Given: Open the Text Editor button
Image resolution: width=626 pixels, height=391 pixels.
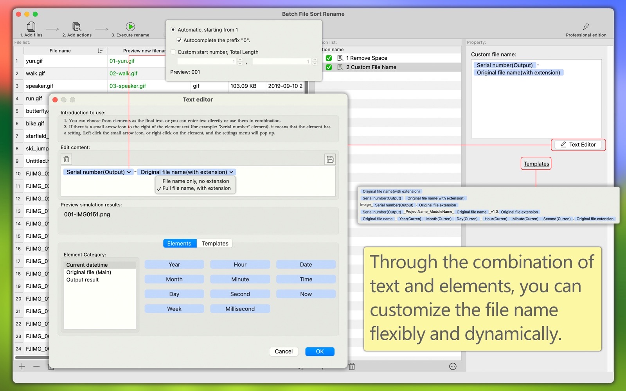Looking at the screenshot, I should point(578,145).
